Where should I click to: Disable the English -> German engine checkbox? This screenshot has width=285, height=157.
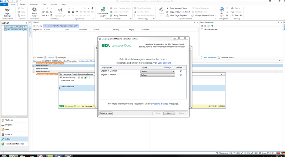click(x=181, y=72)
